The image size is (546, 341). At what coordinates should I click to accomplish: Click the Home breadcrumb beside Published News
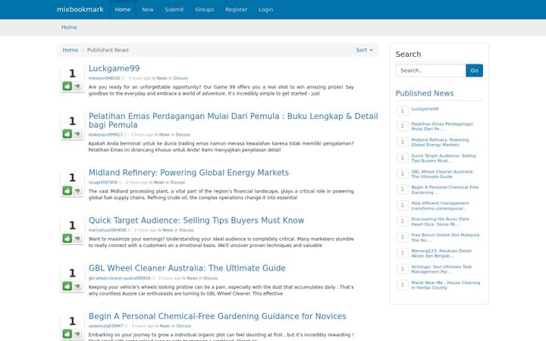click(x=70, y=50)
